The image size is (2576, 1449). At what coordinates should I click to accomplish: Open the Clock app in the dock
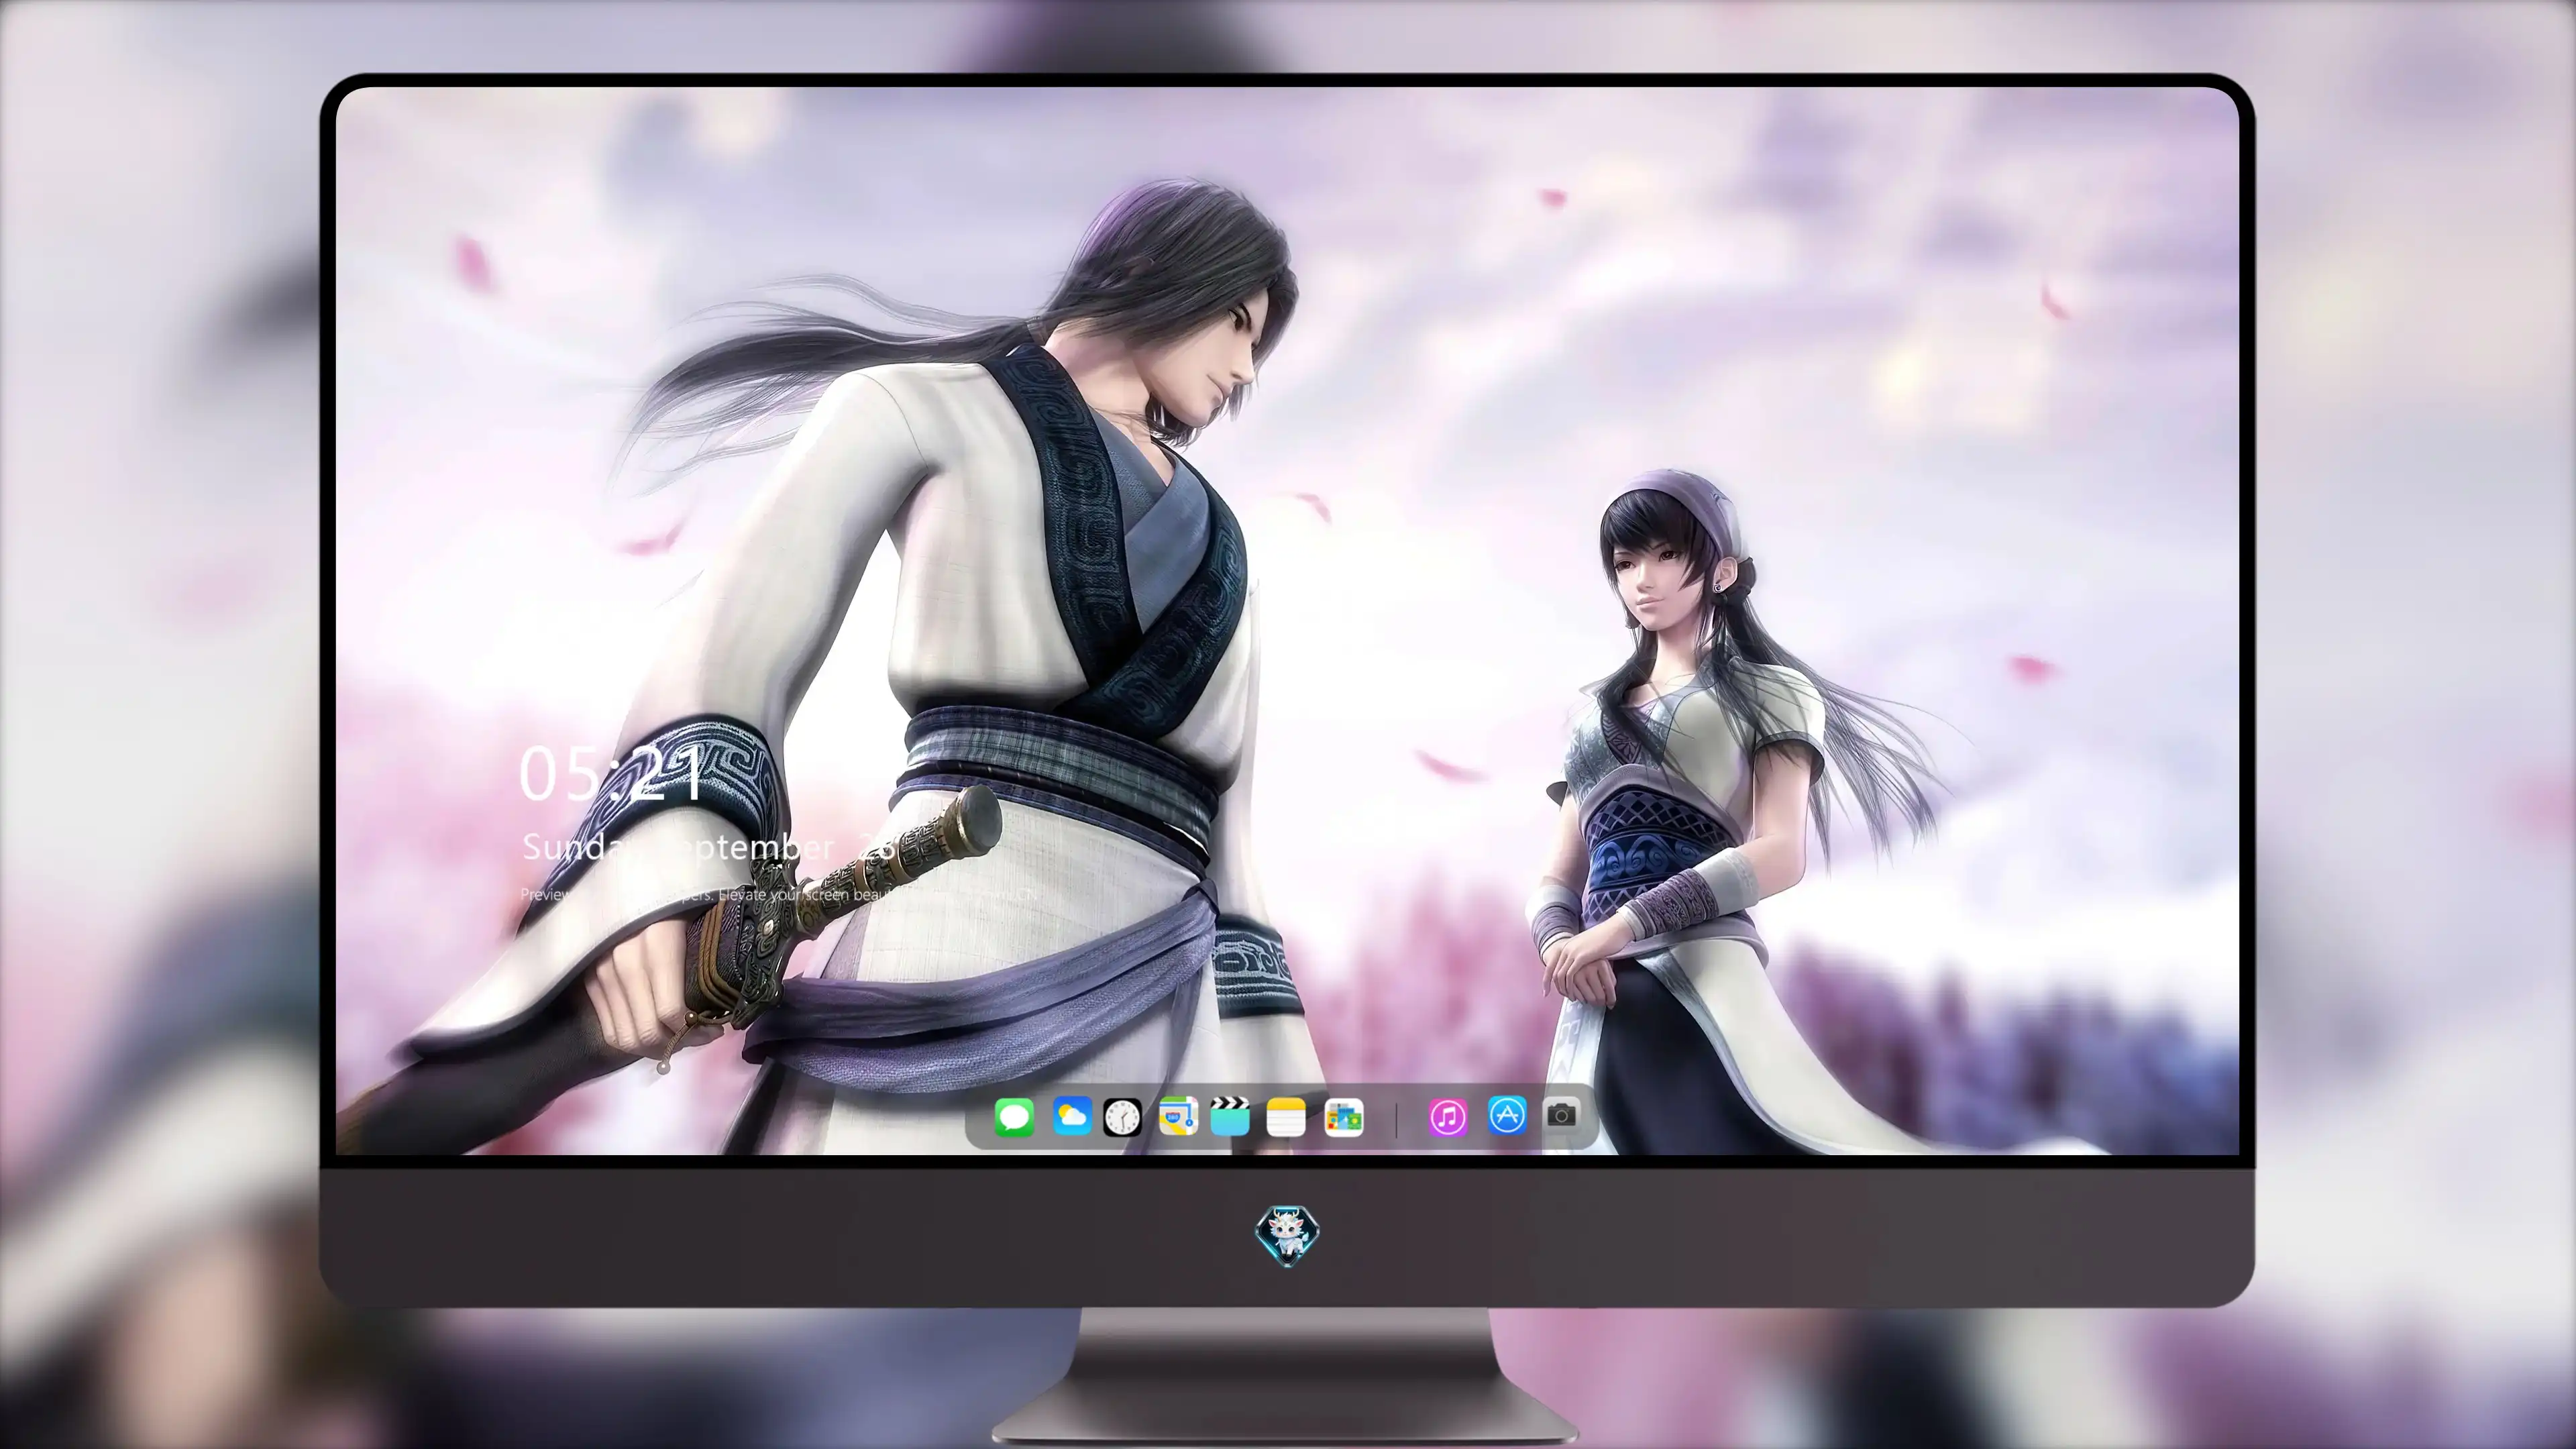coord(1122,1117)
